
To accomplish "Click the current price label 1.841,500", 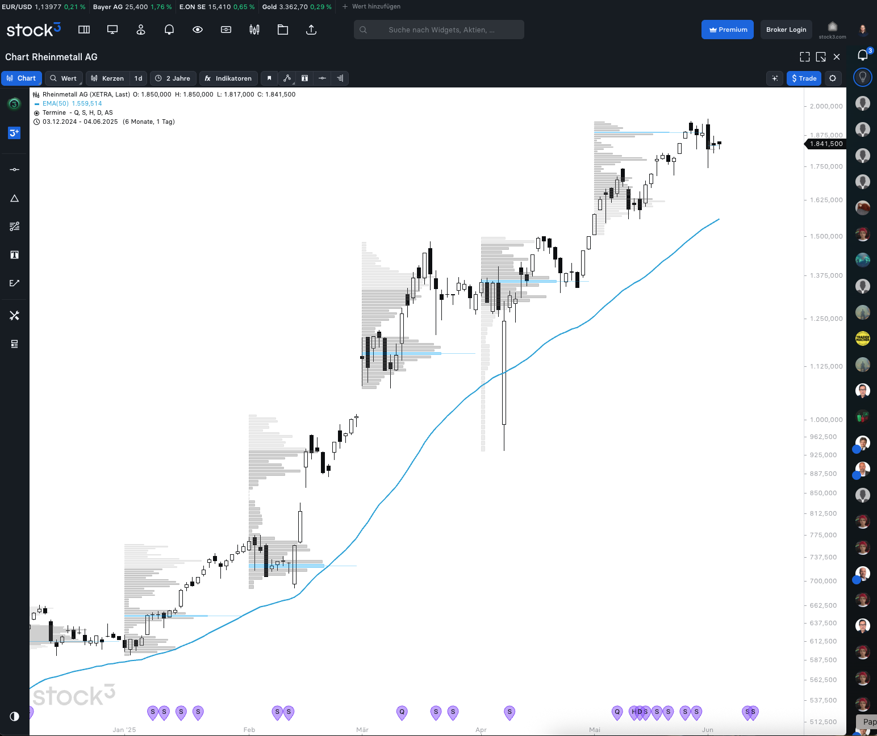I will pyautogui.click(x=825, y=144).
